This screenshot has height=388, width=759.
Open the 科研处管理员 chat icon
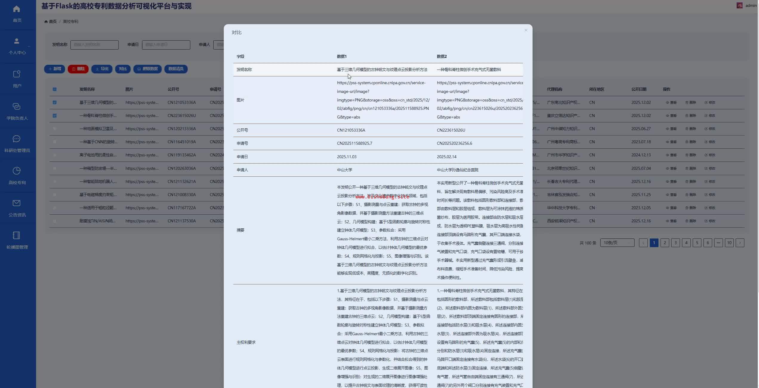click(x=17, y=138)
